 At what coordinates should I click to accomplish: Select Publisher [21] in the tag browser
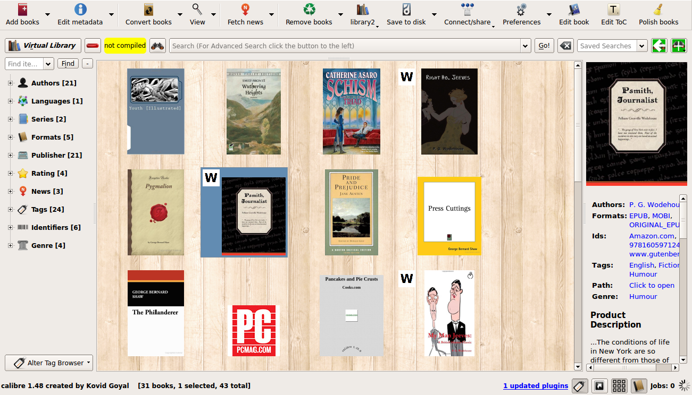(56, 155)
